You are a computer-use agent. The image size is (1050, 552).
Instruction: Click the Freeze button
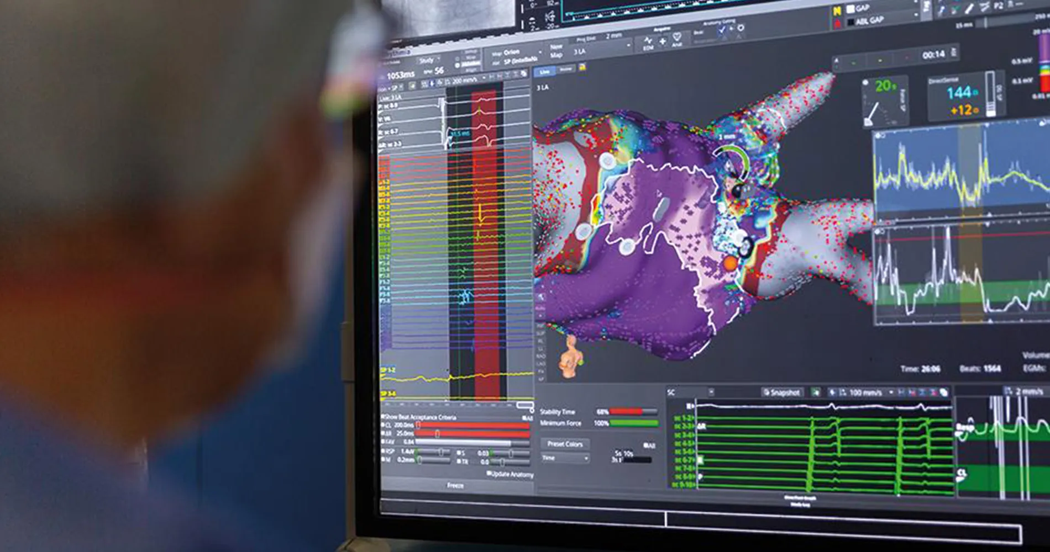pos(455,485)
